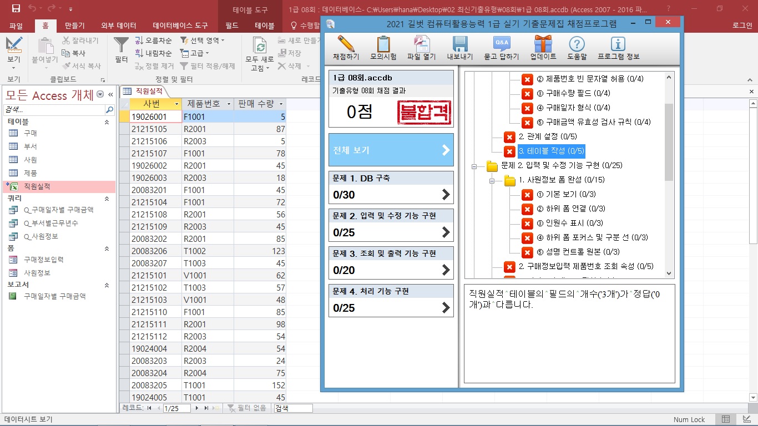
Task: Click the 채점하기 pencil icon
Action: pyautogui.click(x=346, y=44)
